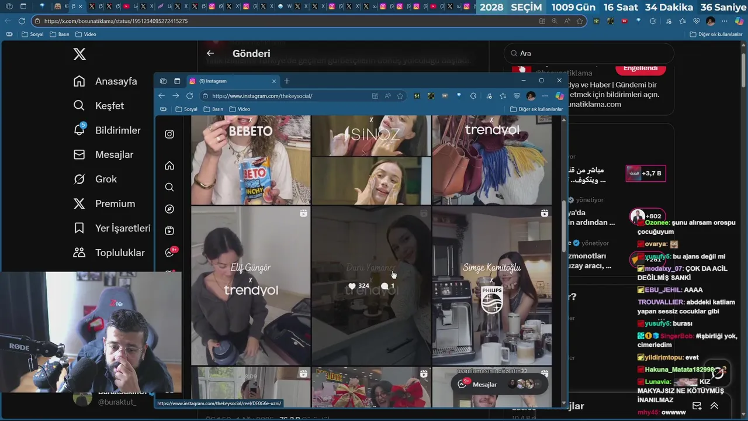The image size is (748, 421).
Task: Focus the Ara search field on X
Action: pyautogui.click(x=588, y=53)
